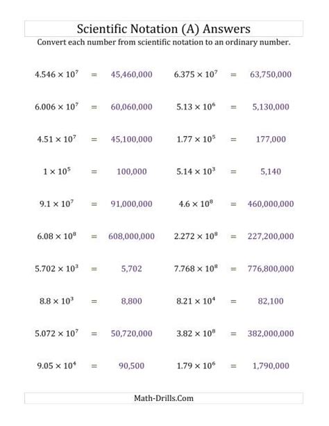Click the expression 8.8 × 10³
The image size is (329, 426).
pos(56,301)
